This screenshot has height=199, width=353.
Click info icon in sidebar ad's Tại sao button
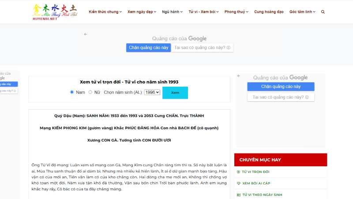(x=307, y=97)
